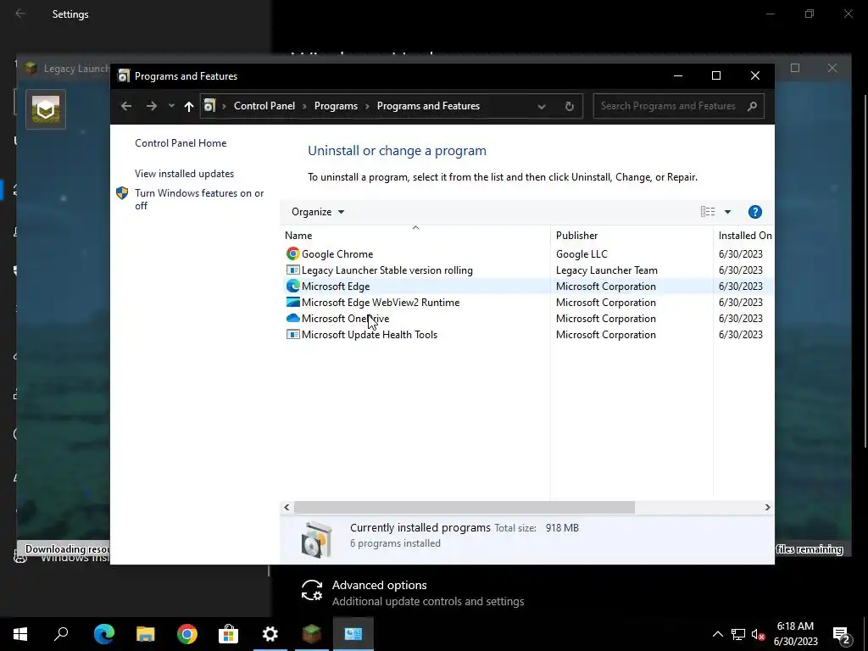
Task: Click the Legacy Launcher cube thumbnail icon
Action: click(x=46, y=109)
